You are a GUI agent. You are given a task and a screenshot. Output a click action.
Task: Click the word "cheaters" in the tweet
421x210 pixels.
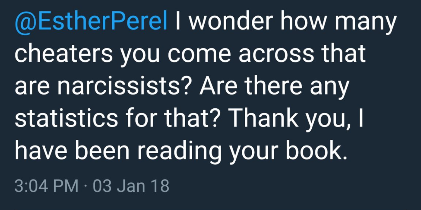(x=63, y=54)
